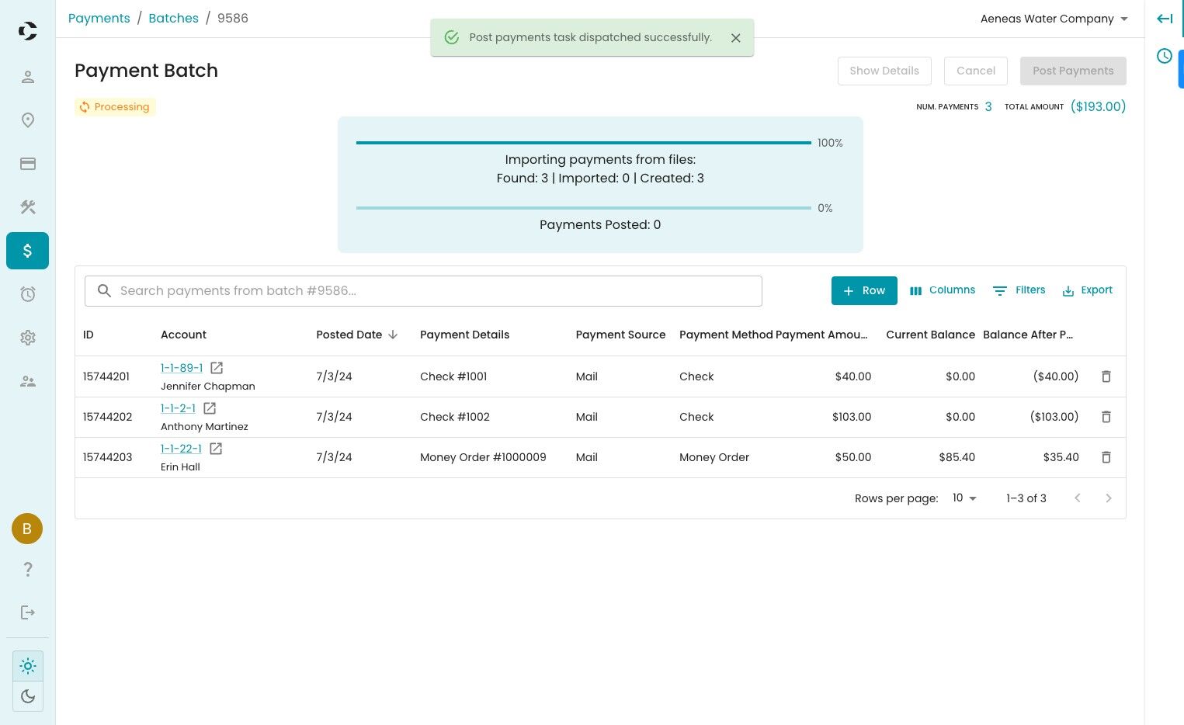Navigate to Batches breadcrumb
The width and height of the screenshot is (1184, 725).
pyautogui.click(x=174, y=18)
